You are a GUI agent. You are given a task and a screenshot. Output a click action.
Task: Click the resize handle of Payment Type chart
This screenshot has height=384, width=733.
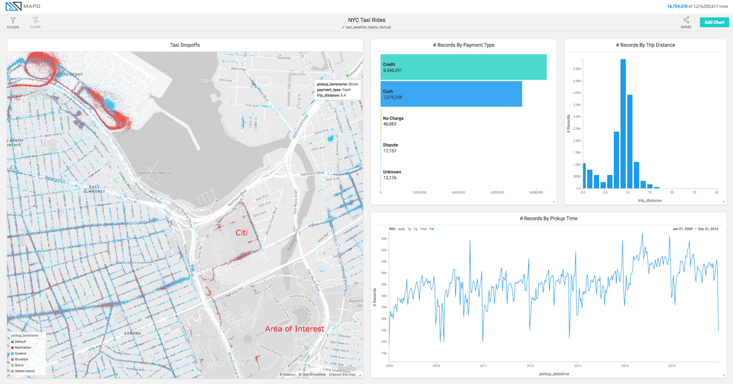click(x=553, y=201)
